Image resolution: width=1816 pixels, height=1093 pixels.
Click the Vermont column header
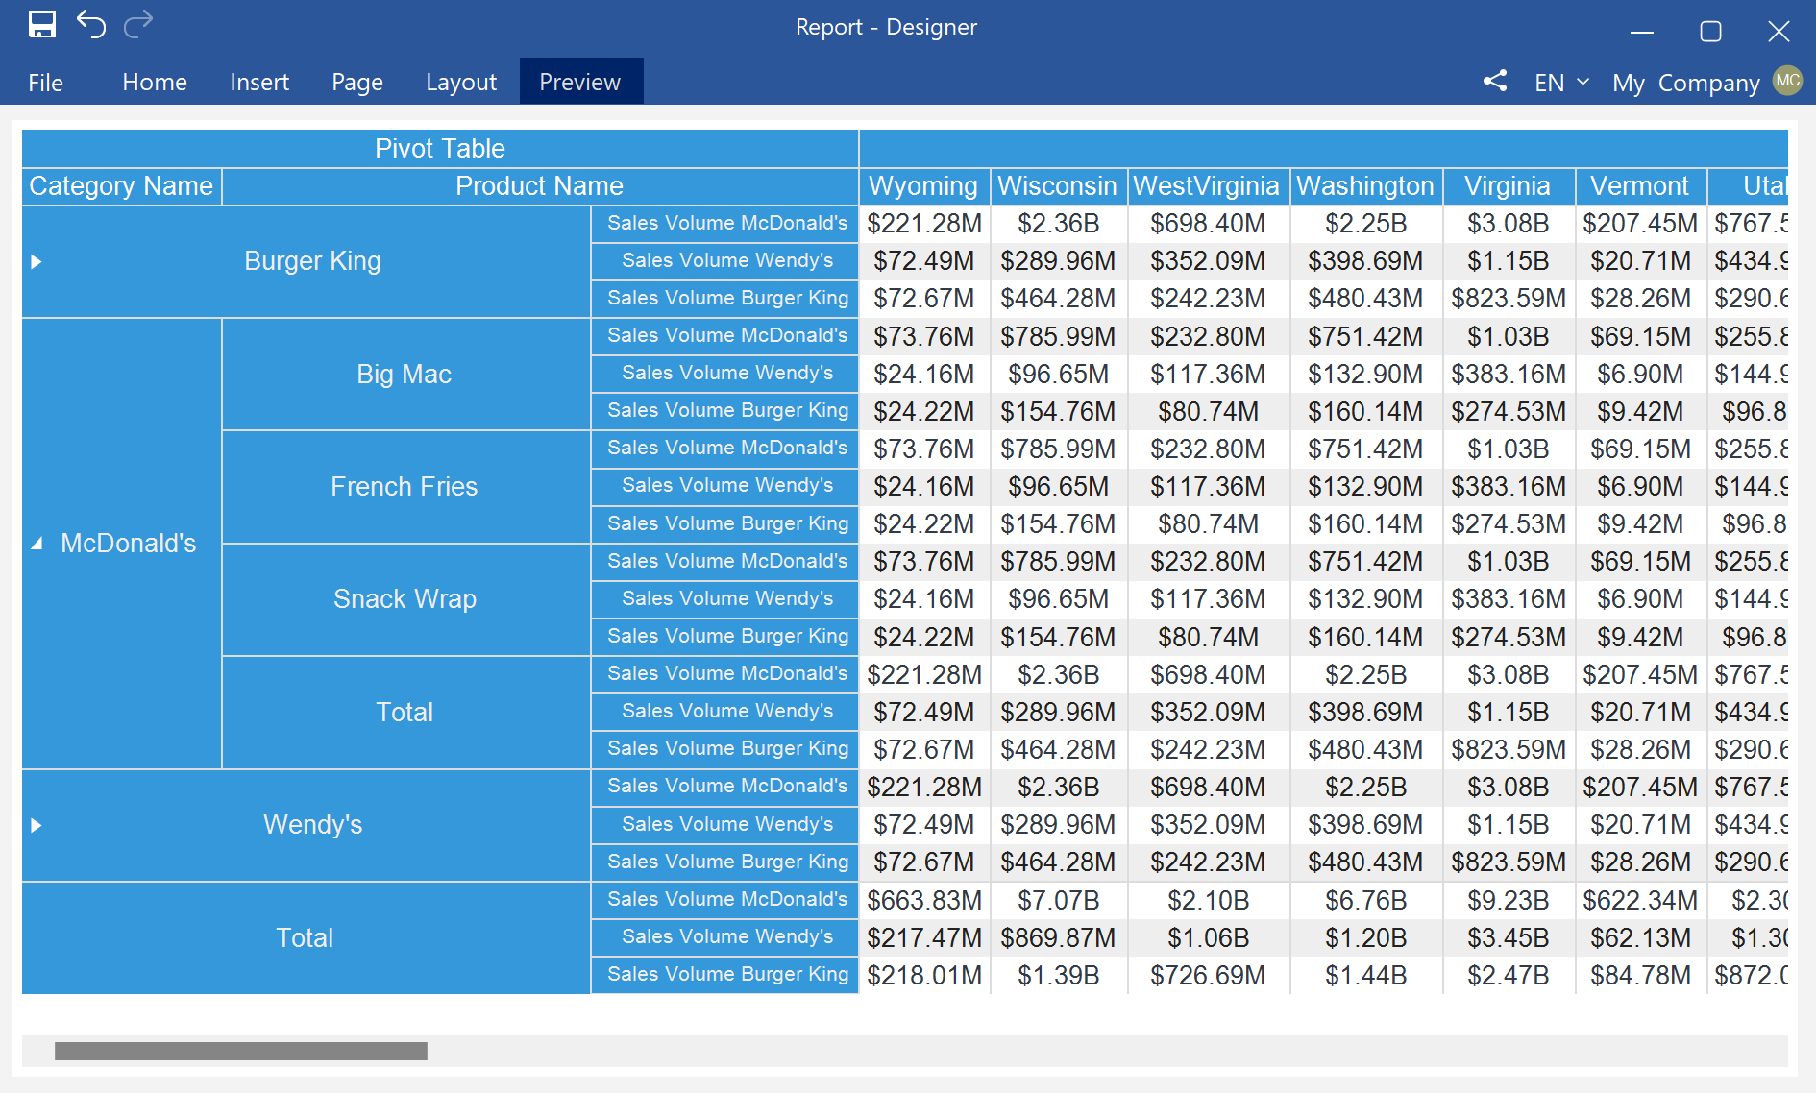coord(1639,186)
